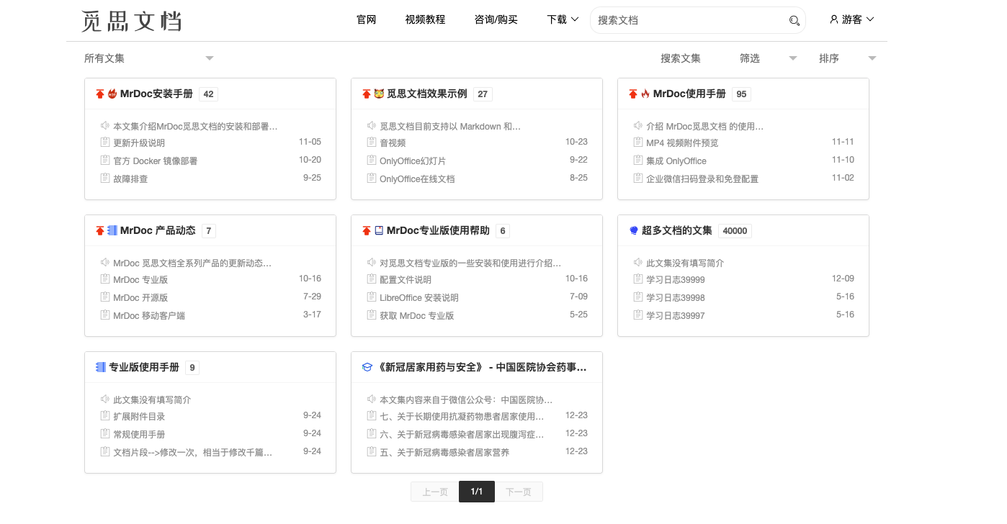Image resolution: width=1007 pixels, height=524 pixels.
Task: Click the 上一页 previous page button
Action: (435, 492)
